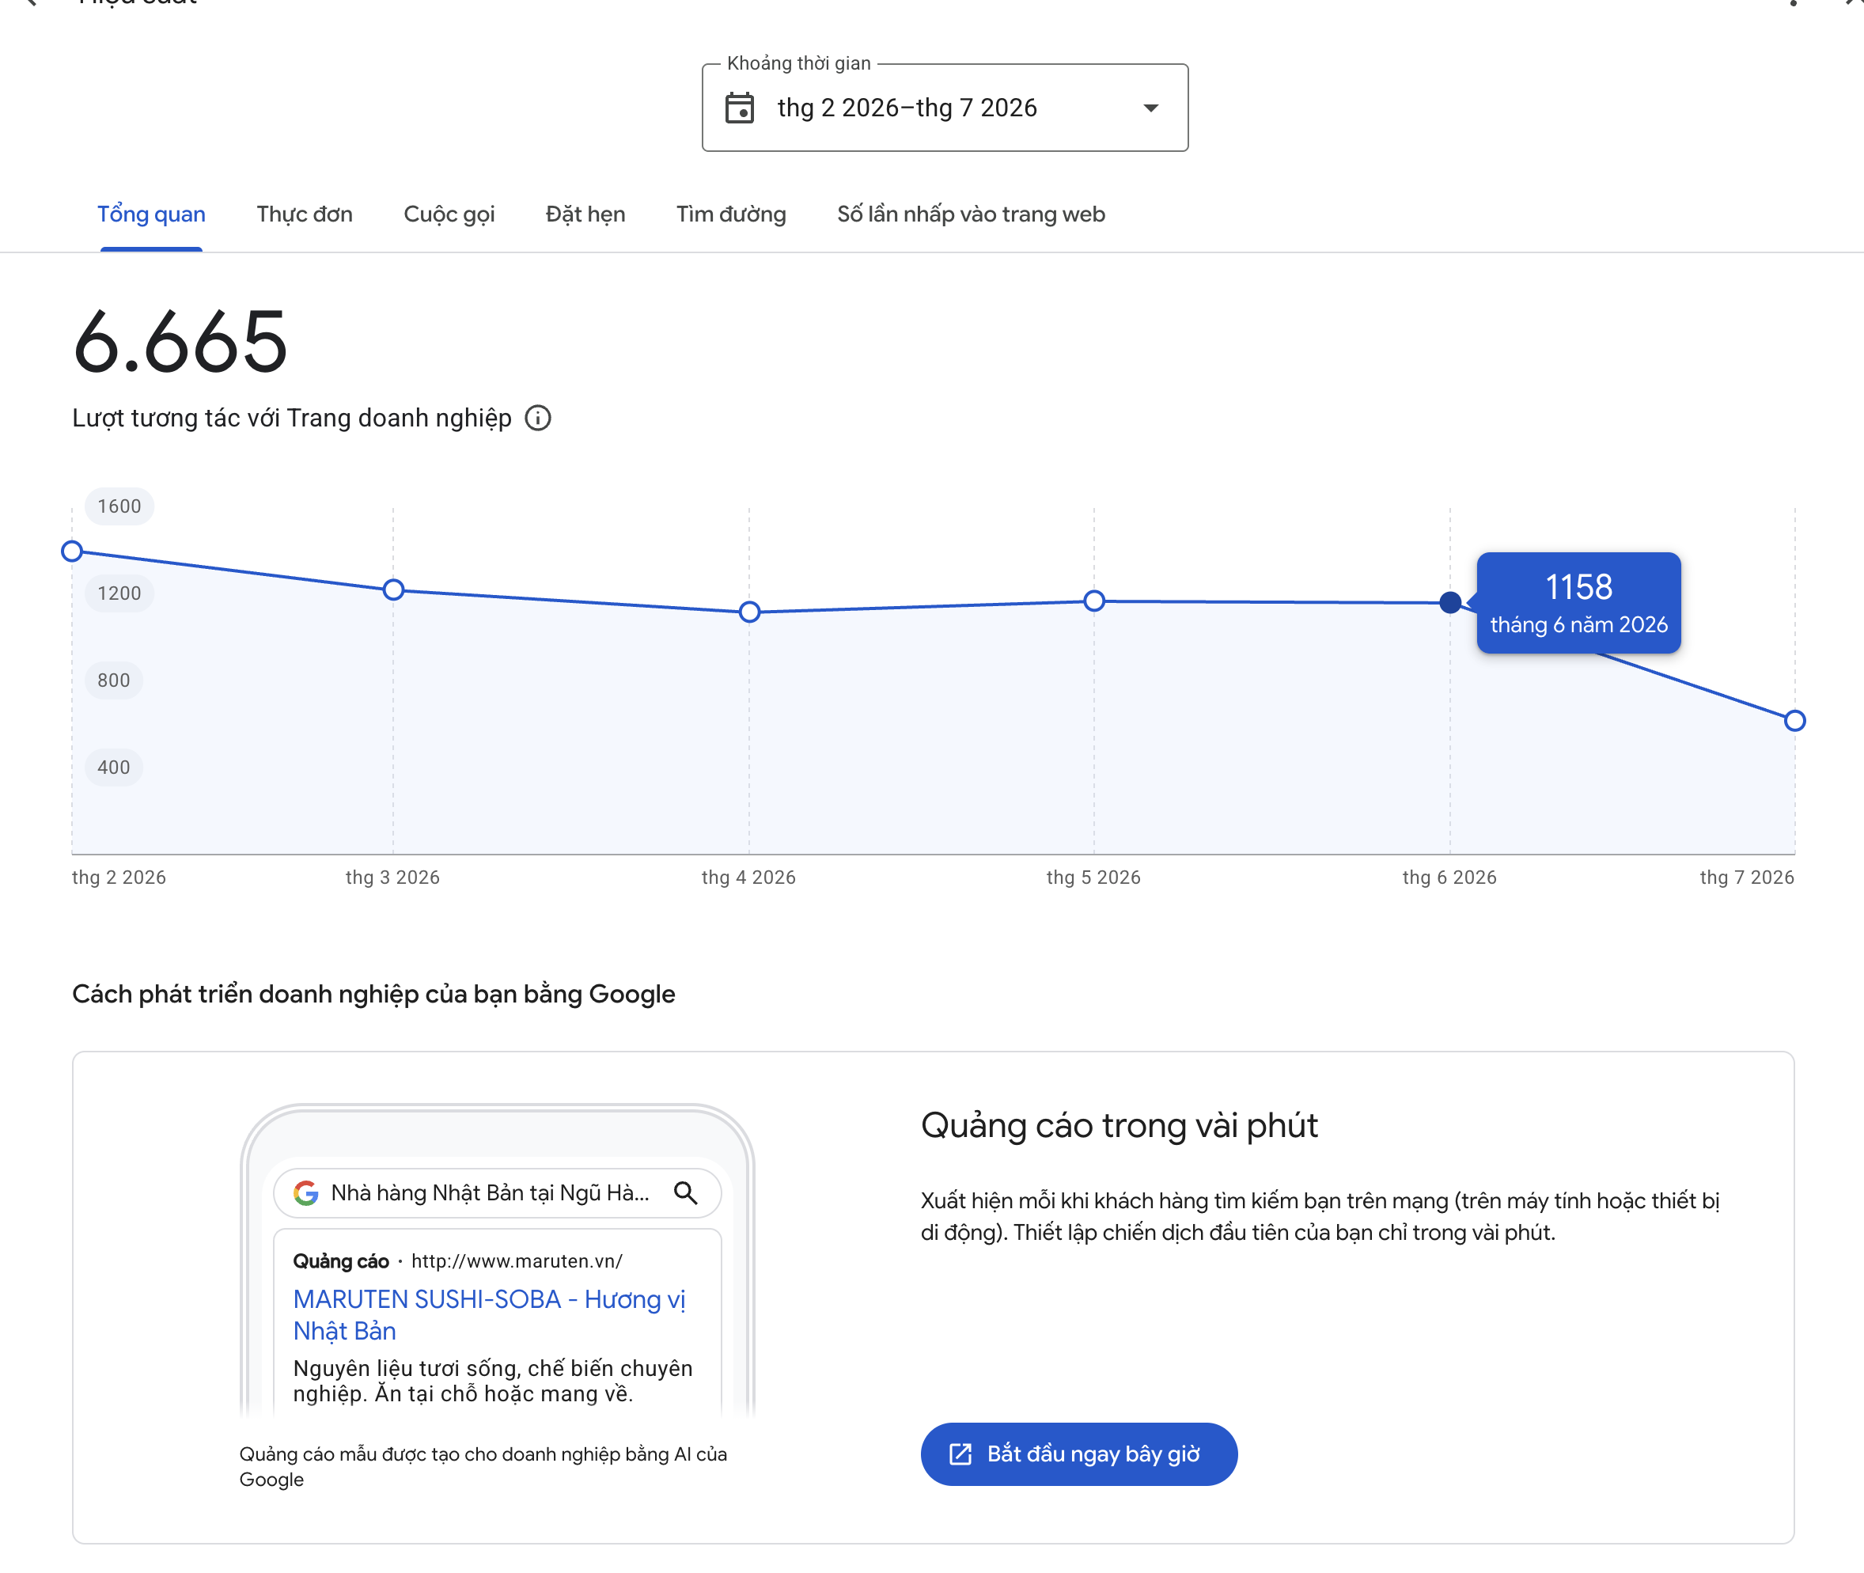
Task: Click the 800 y-axis label
Action: tap(114, 680)
